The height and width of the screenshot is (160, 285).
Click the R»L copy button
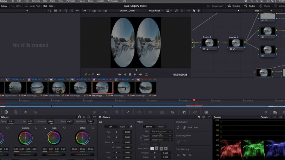196,127
